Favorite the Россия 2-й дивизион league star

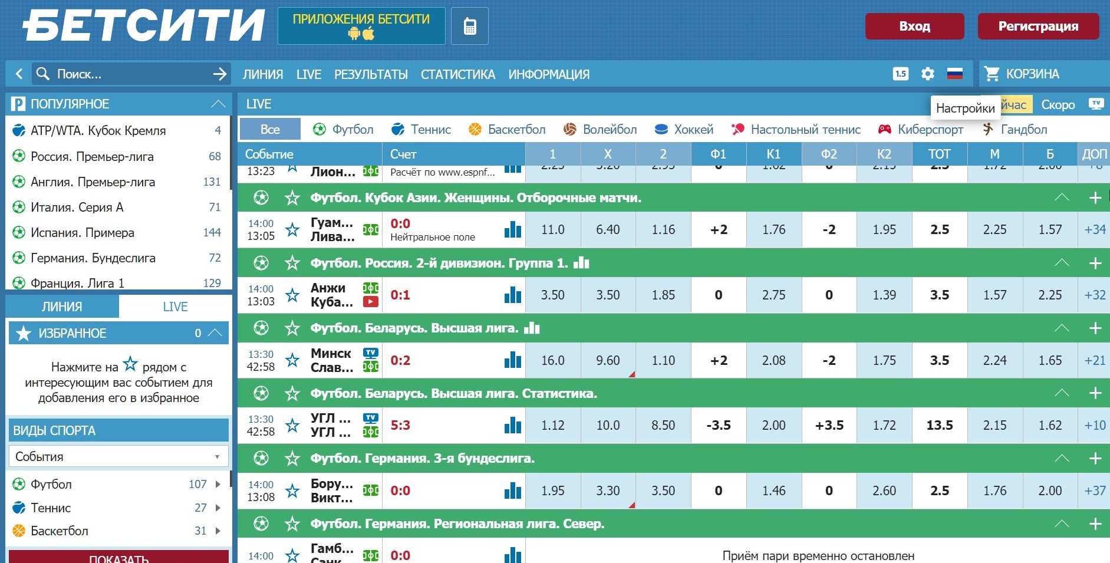[292, 262]
